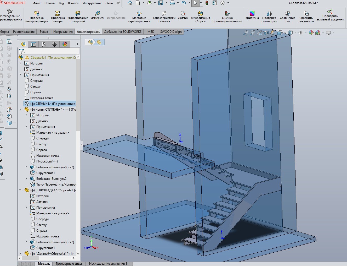
Task: Collapse the Копия СТУПЕНЬ<1> tree node
Action: (x=20, y=110)
